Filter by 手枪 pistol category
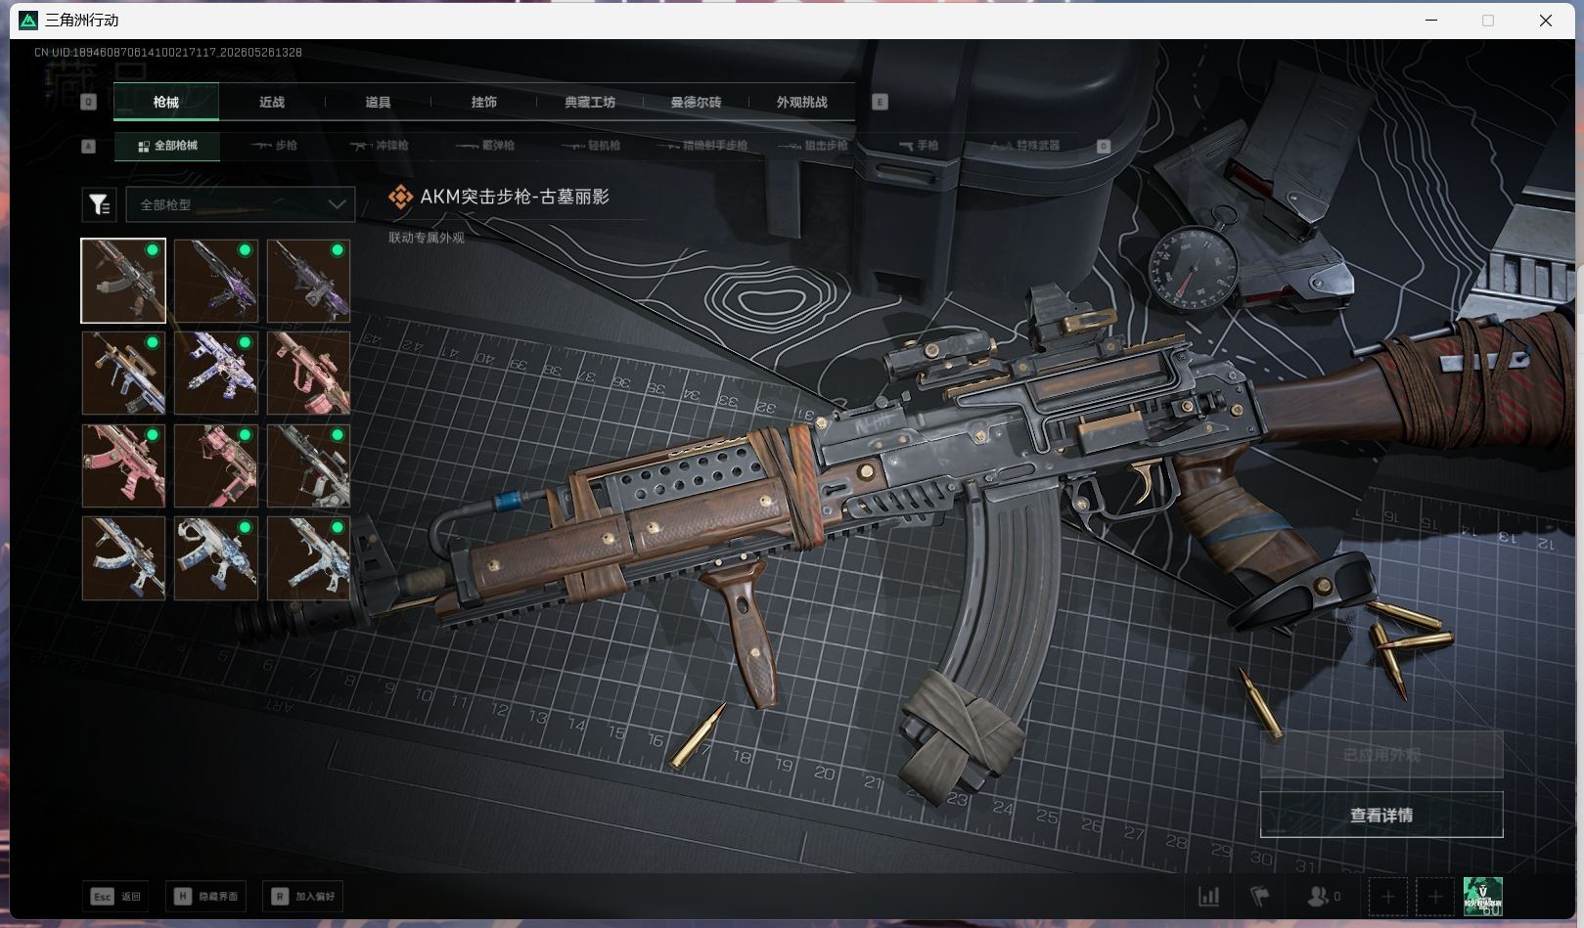Screen dimensions: 1584x928 click(919, 146)
